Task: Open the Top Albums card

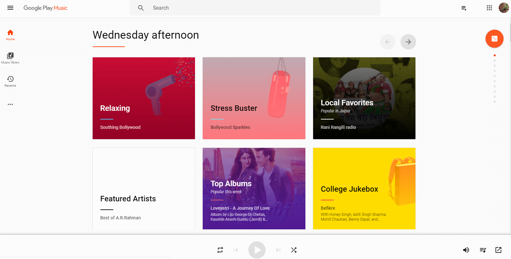Action: coord(254,188)
